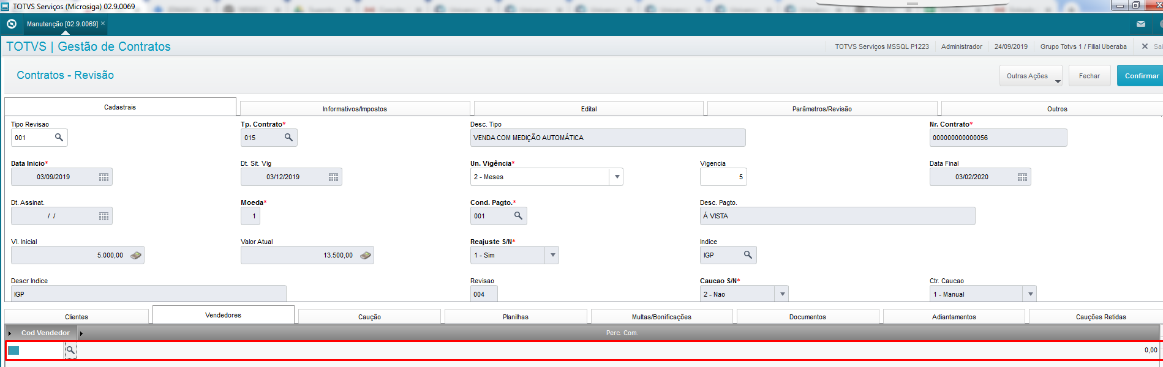Open Cod Vendedor lookup magnifier

(x=70, y=350)
